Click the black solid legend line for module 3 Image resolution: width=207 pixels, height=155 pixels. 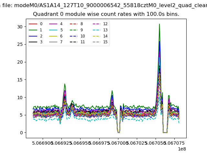pyautogui.click(x=33, y=42)
